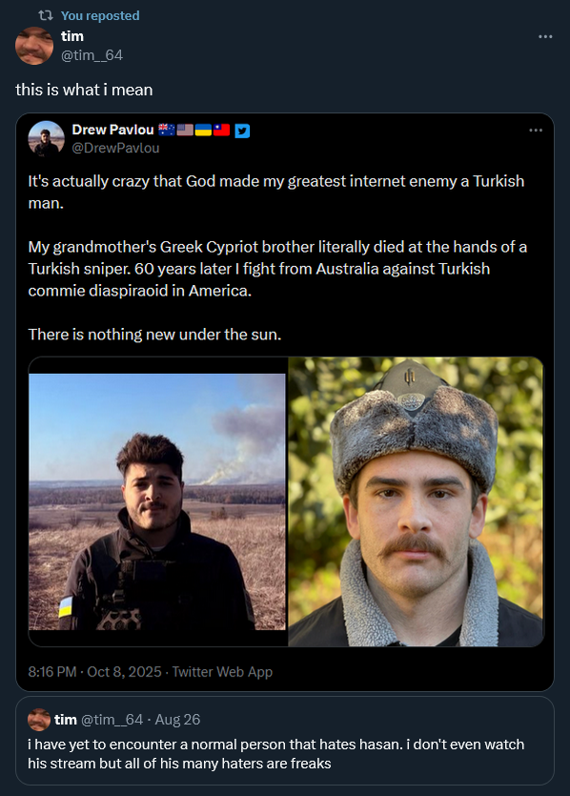
Task: Click the US flag emoji in Drew's name
Action: (183, 131)
